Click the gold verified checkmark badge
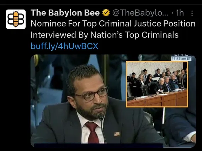The height and width of the screenshot is (151, 202). (x=106, y=13)
